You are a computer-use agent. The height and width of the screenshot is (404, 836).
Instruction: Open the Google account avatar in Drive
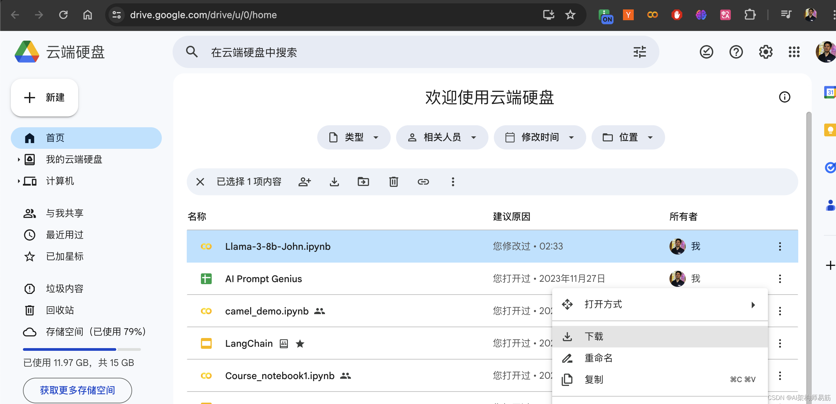(826, 52)
